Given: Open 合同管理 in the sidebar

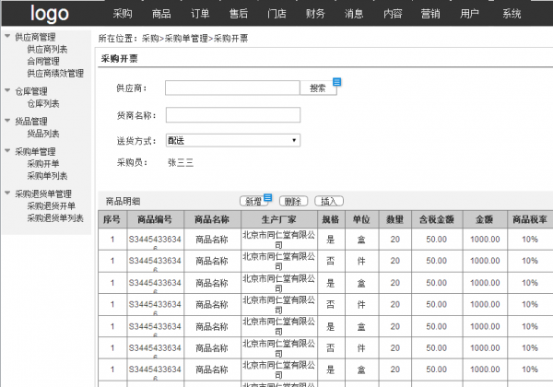Looking at the screenshot, I should click(43, 62).
